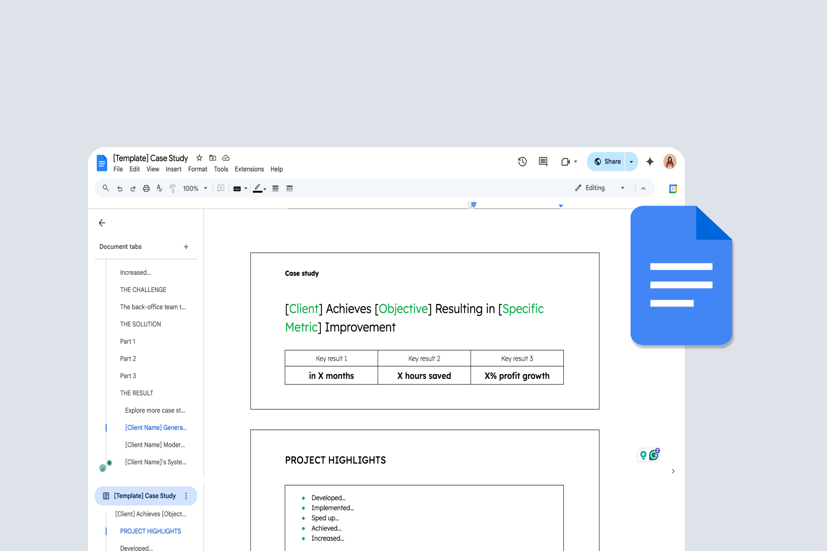The height and width of the screenshot is (551, 827).
Task: Go to Part 3 in outline
Action: (x=128, y=376)
